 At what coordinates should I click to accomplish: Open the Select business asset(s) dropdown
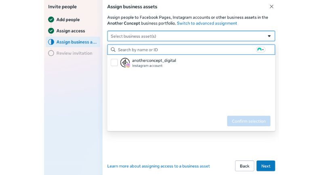point(191,36)
